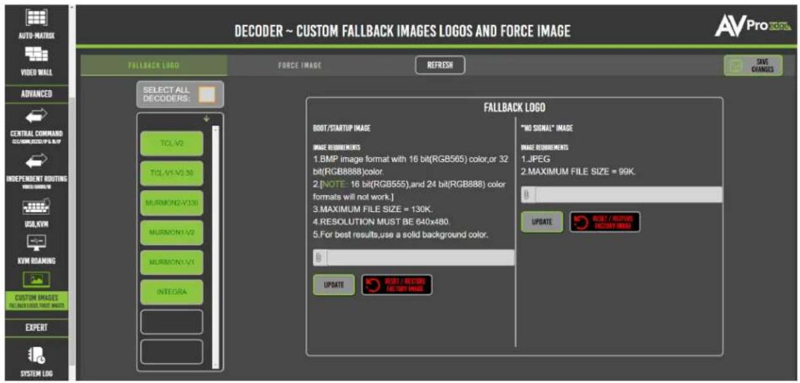Click the paperclip in No Signal file field
800x383 pixels.
pyautogui.click(x=526, y=194)
